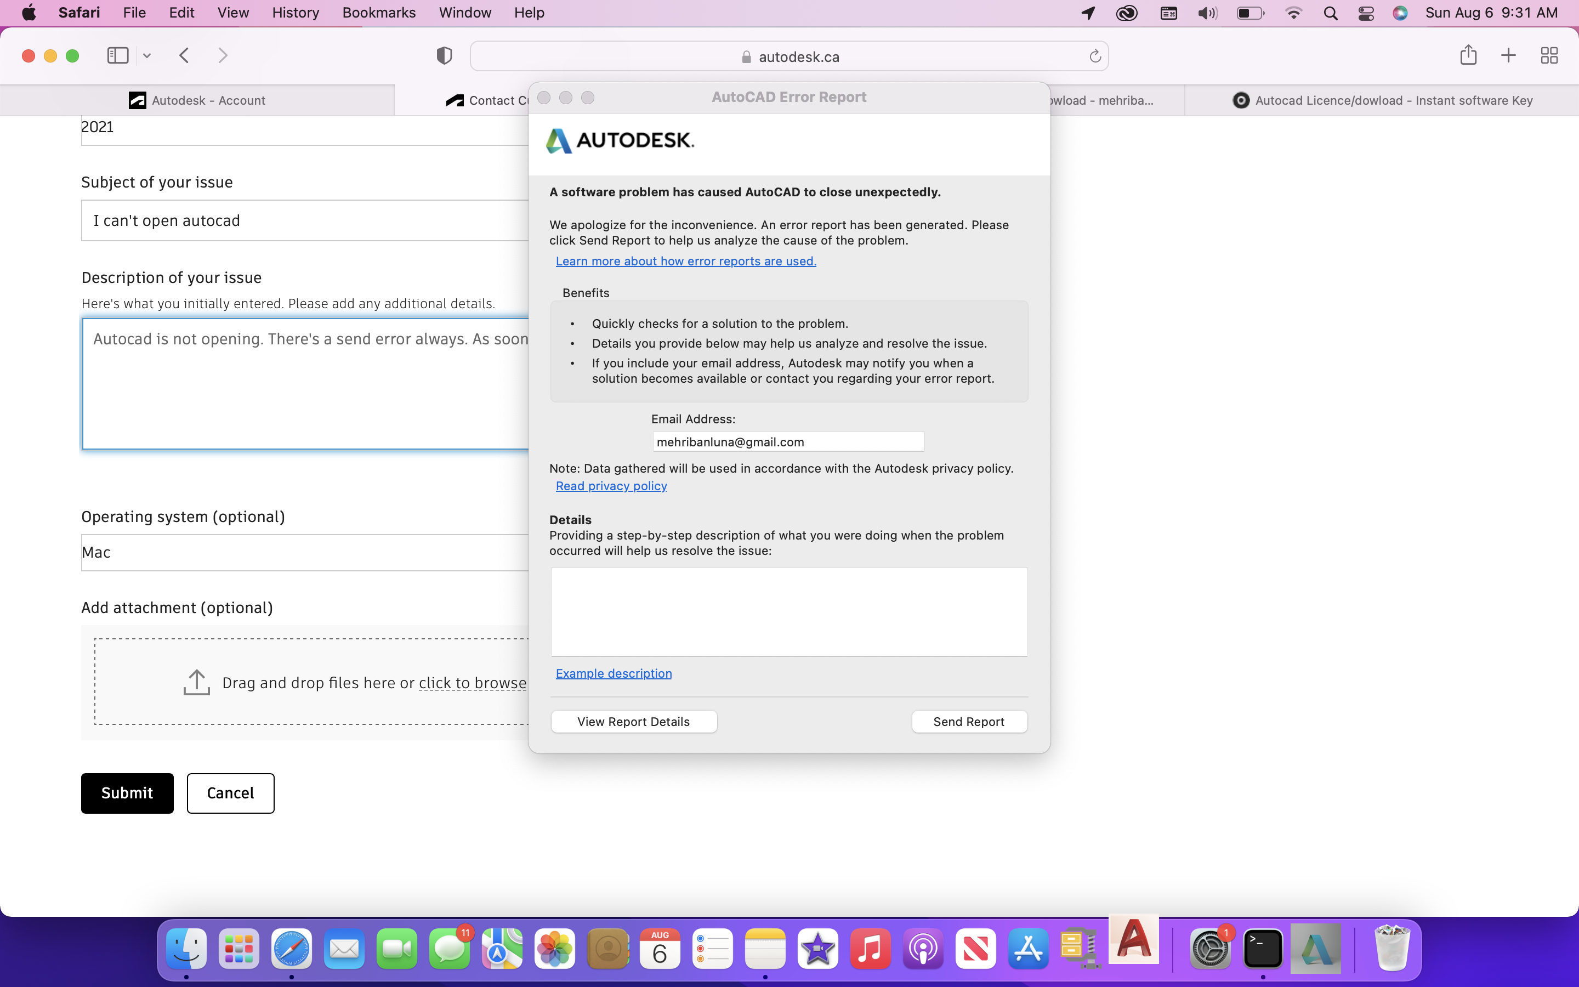Click the AutoCAD icon in the Dock

(1133, 940)
